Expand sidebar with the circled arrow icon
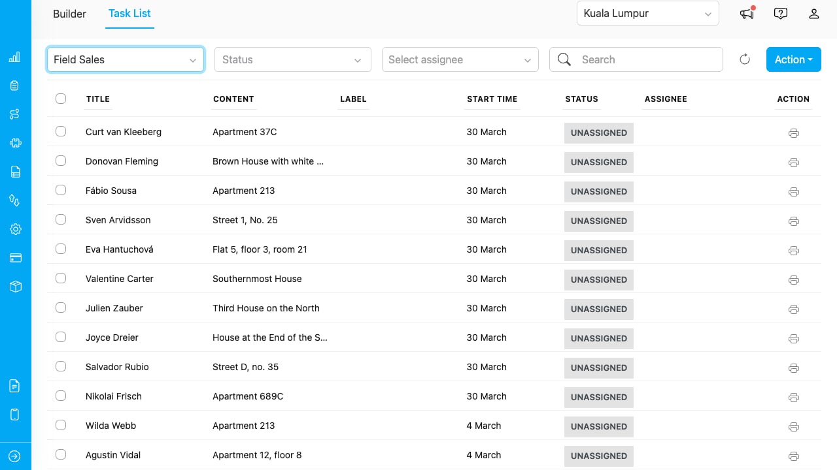This screenshot has height=470, width=837. click(x=15, y=456)
